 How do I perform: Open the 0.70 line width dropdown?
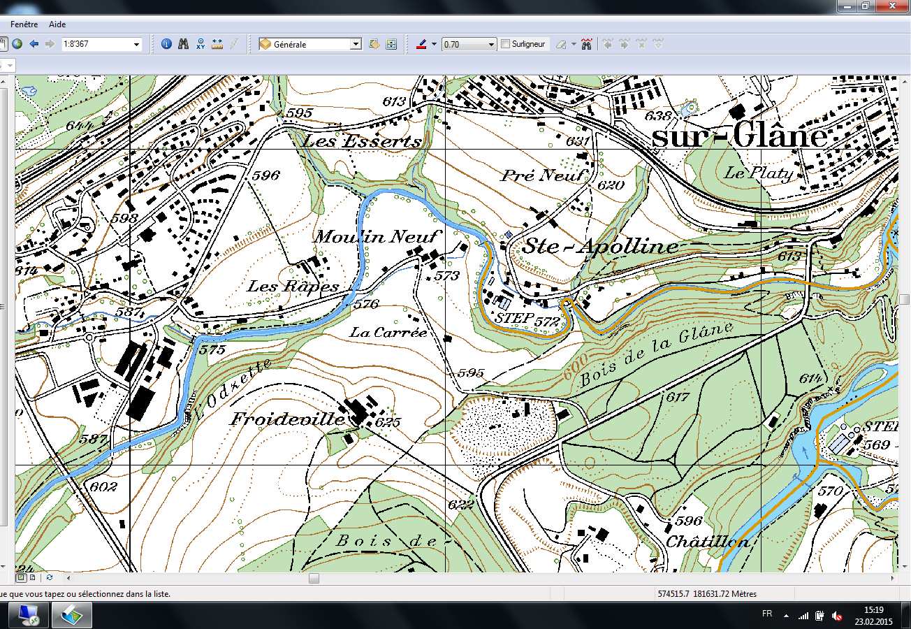pos(490,44)
